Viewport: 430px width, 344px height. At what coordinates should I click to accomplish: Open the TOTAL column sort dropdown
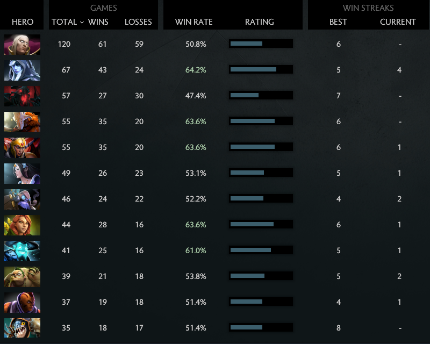tap(64, 22)
